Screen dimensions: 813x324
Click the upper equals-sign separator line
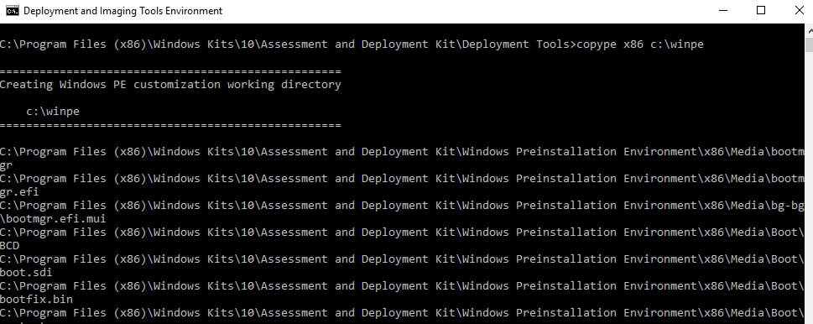(x=170, y=71)
